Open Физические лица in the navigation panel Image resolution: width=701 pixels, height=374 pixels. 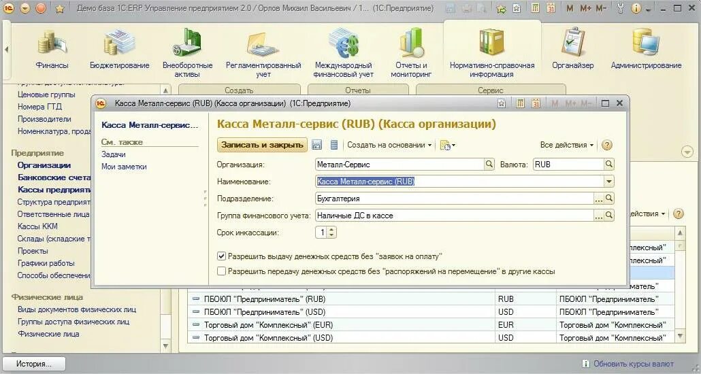tap(48, 334)
